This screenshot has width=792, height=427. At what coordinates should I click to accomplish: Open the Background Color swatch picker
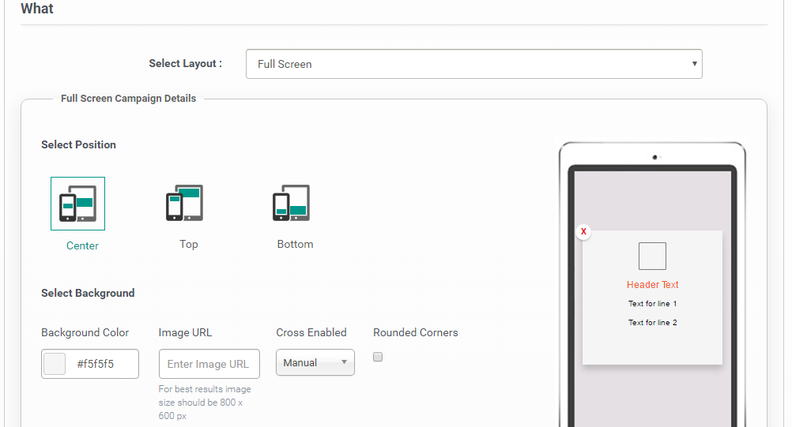point(55,364)
